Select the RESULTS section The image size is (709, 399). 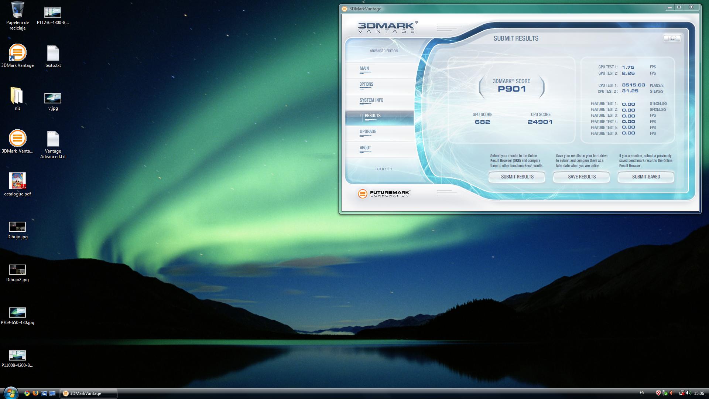(379, 117)
